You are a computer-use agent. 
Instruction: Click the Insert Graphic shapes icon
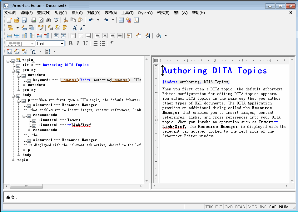tap(129, 20)
